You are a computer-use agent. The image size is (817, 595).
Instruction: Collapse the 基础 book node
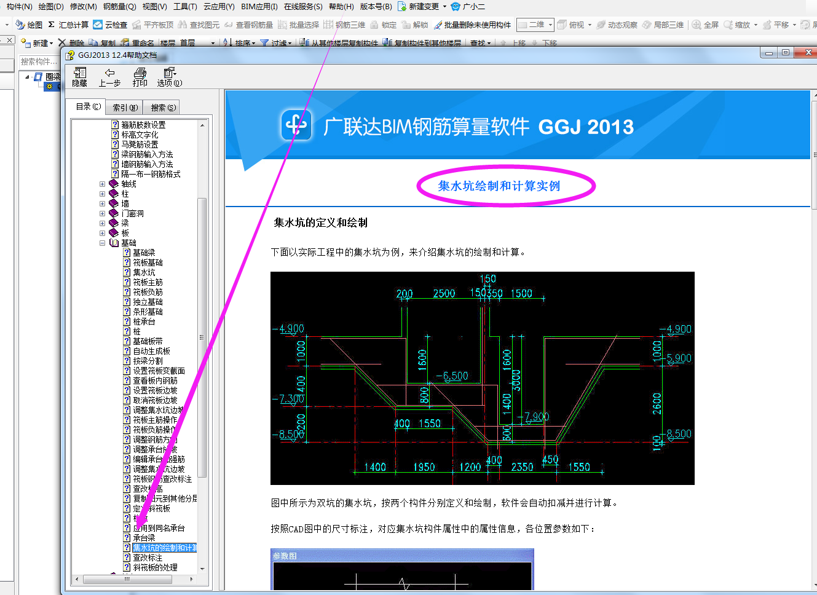[102, 243]
